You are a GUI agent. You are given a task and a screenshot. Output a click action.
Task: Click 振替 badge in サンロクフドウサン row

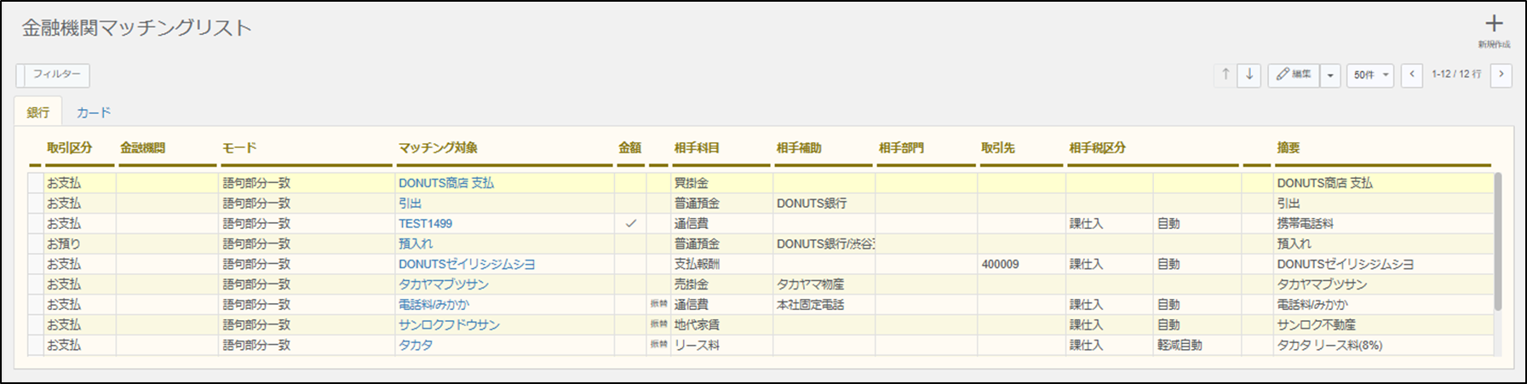pos(658,324)
